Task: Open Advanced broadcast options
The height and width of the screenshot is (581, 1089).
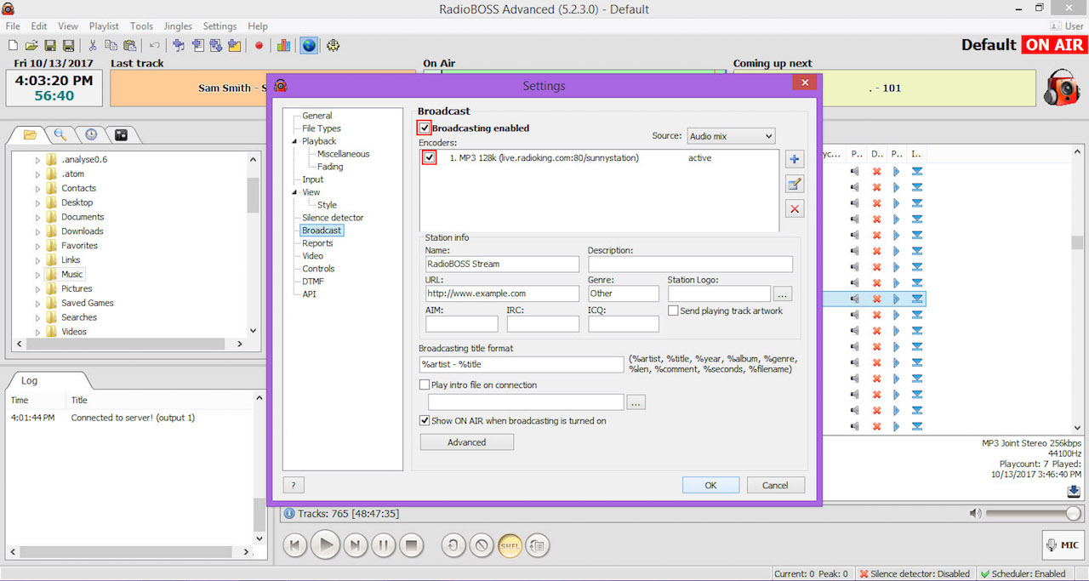Action: tap(467, 442)
